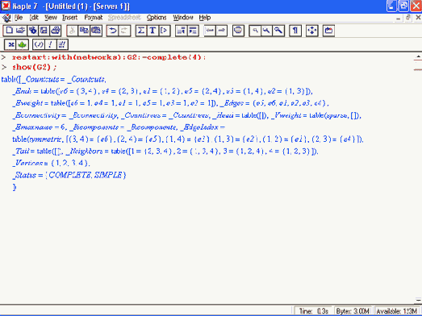
Task: Insert Maple input with the Sigma icon
Action: point(141,31)
